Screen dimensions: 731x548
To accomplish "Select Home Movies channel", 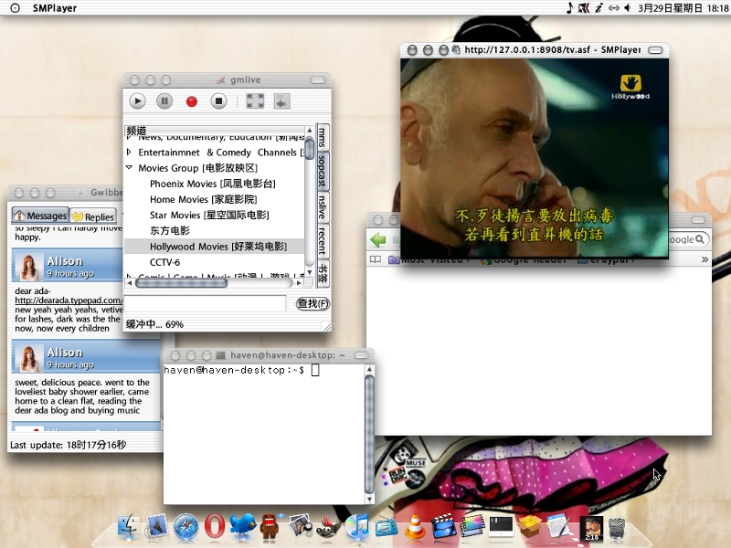I will (x=203, y=199).
